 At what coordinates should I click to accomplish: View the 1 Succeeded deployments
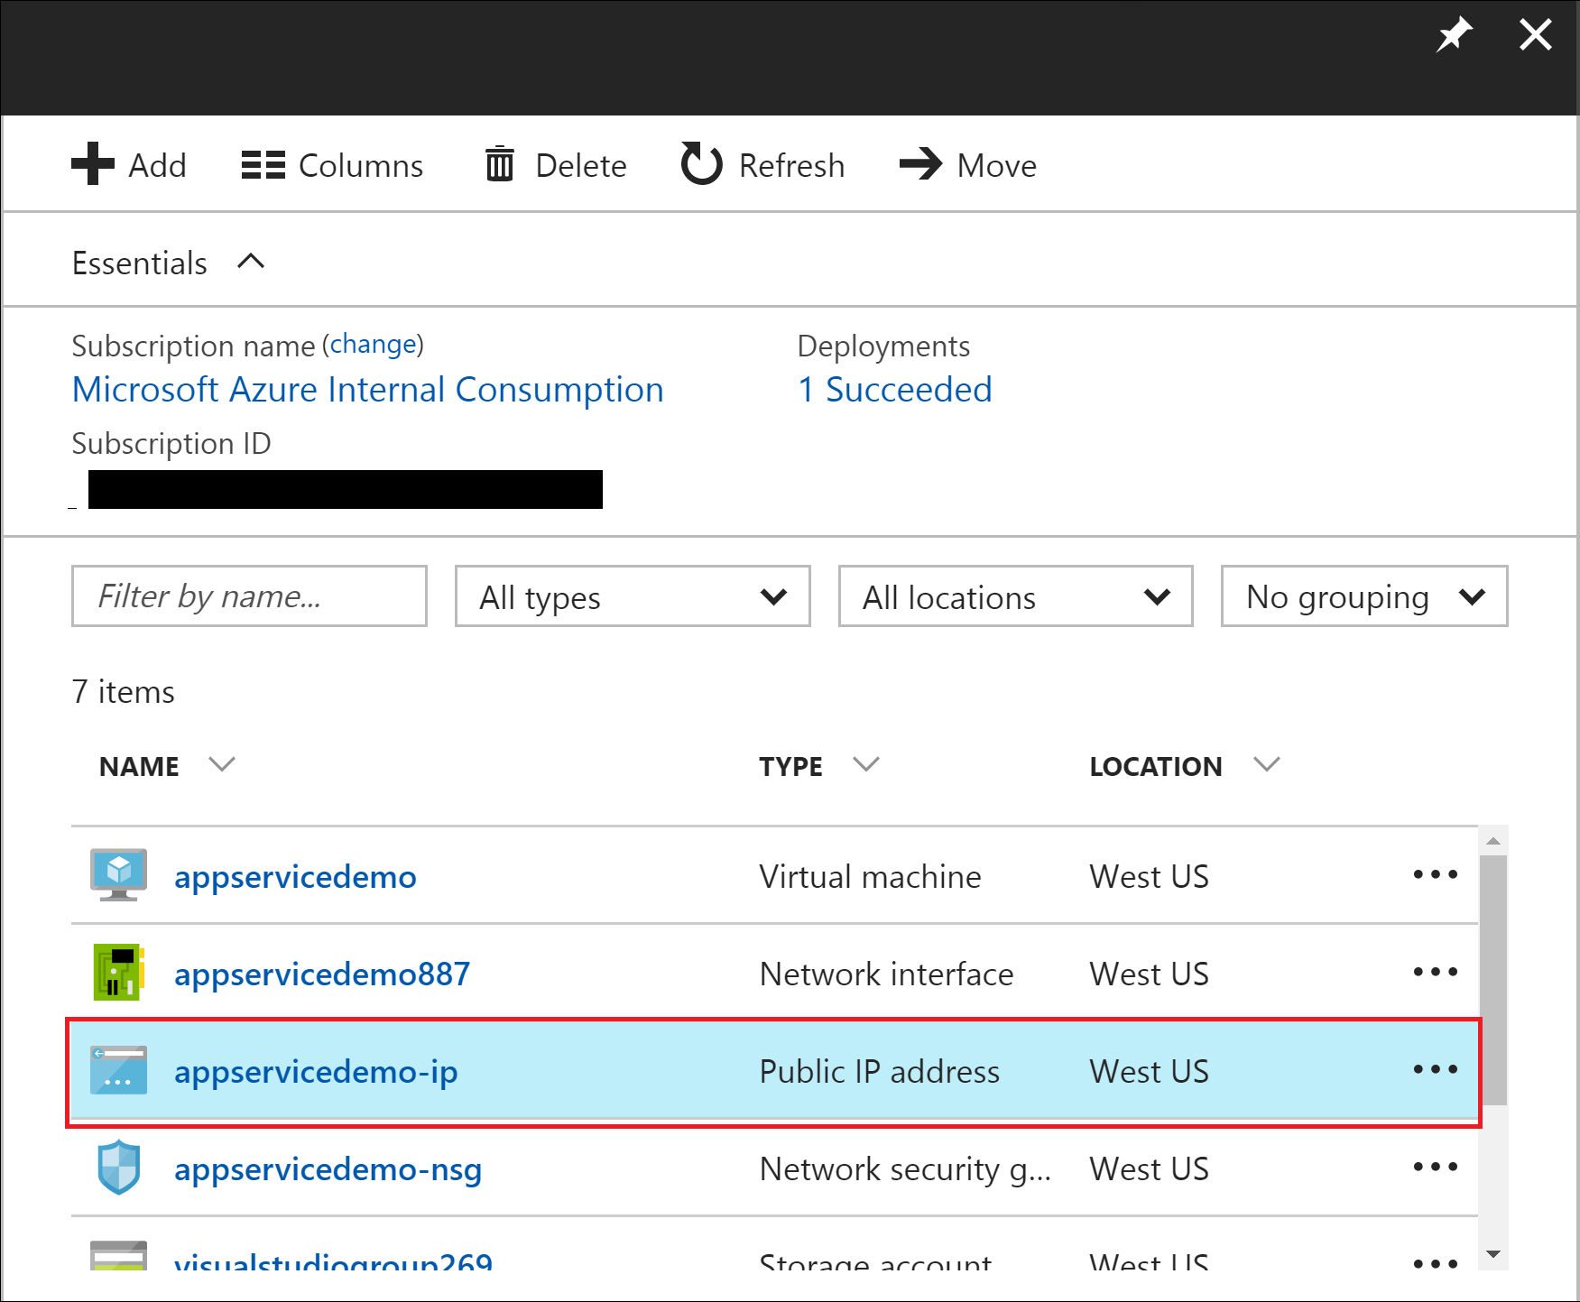[x=894, y=390]
